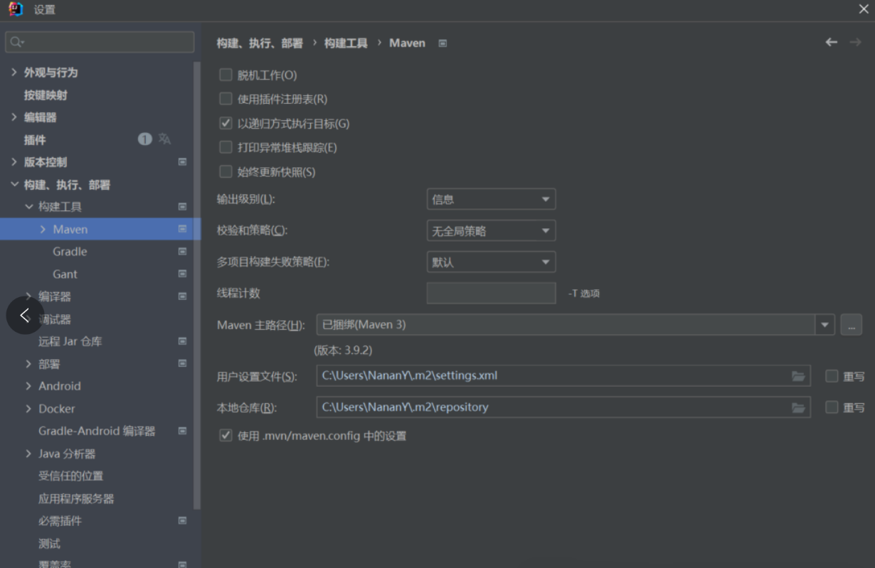Click project-level marker icon on Maven row
This screenshot has width=875, height=568.
(182, 229)
